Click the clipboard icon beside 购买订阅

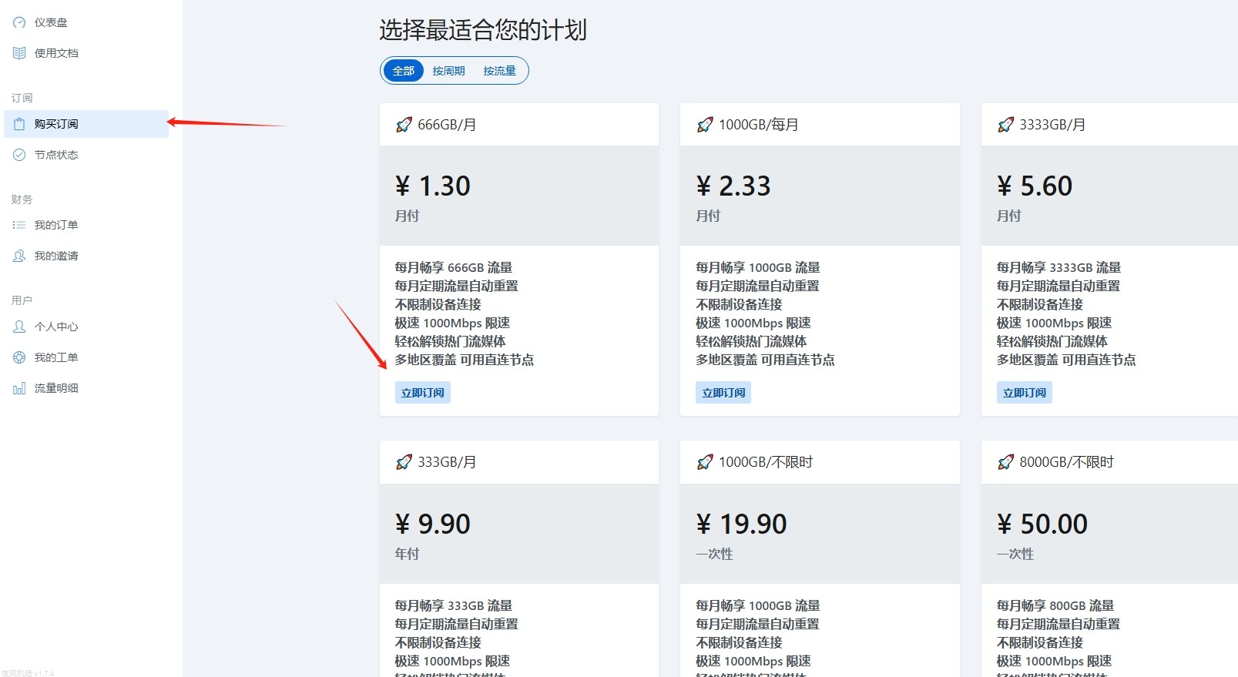tap(19, 124)
